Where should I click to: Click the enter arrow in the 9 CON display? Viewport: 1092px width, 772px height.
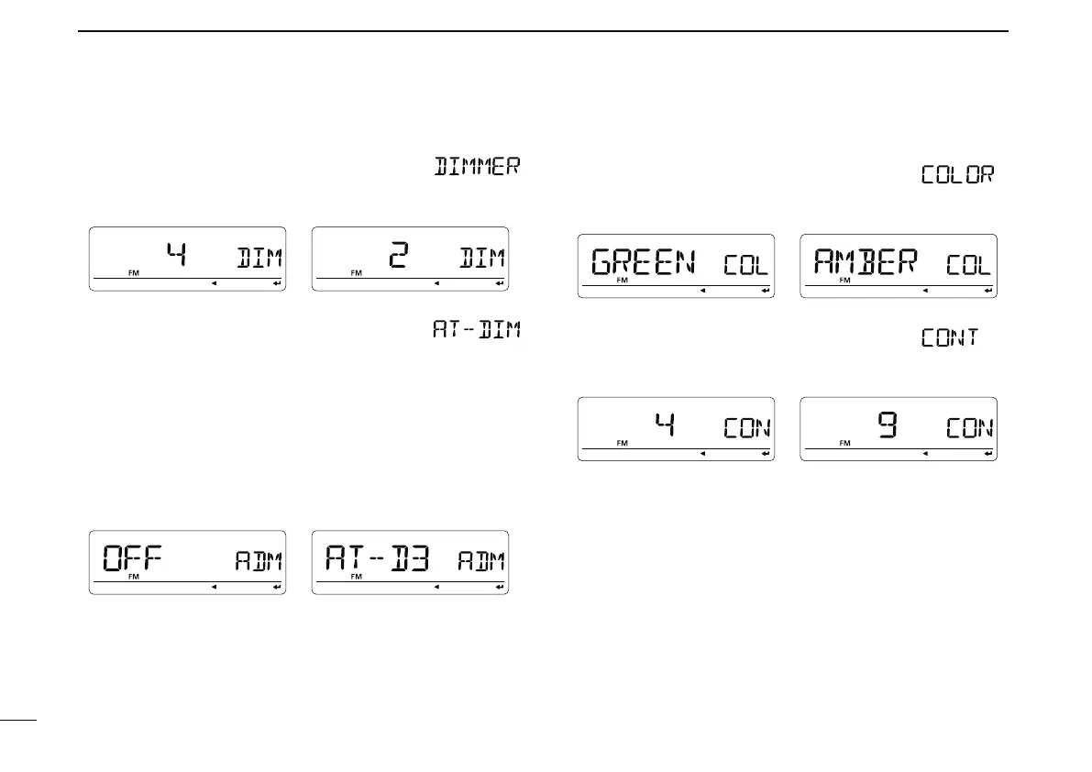[987, 454]
